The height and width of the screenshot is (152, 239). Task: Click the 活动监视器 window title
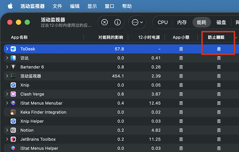(53, 20)
